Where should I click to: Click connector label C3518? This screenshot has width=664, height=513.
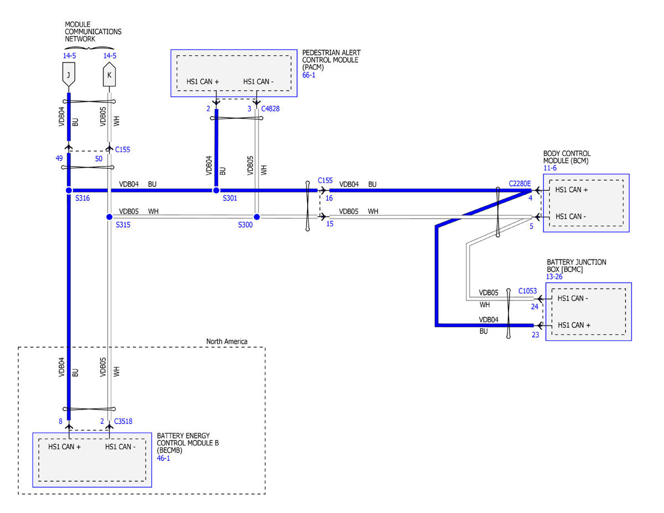tap(124, 421)
